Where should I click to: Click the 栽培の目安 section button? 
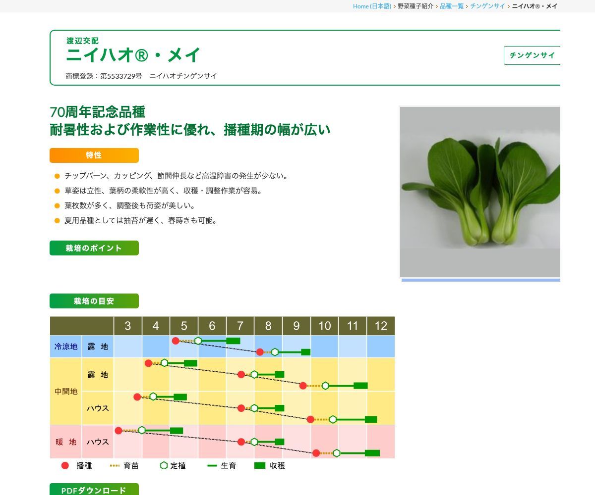(94, 300)
